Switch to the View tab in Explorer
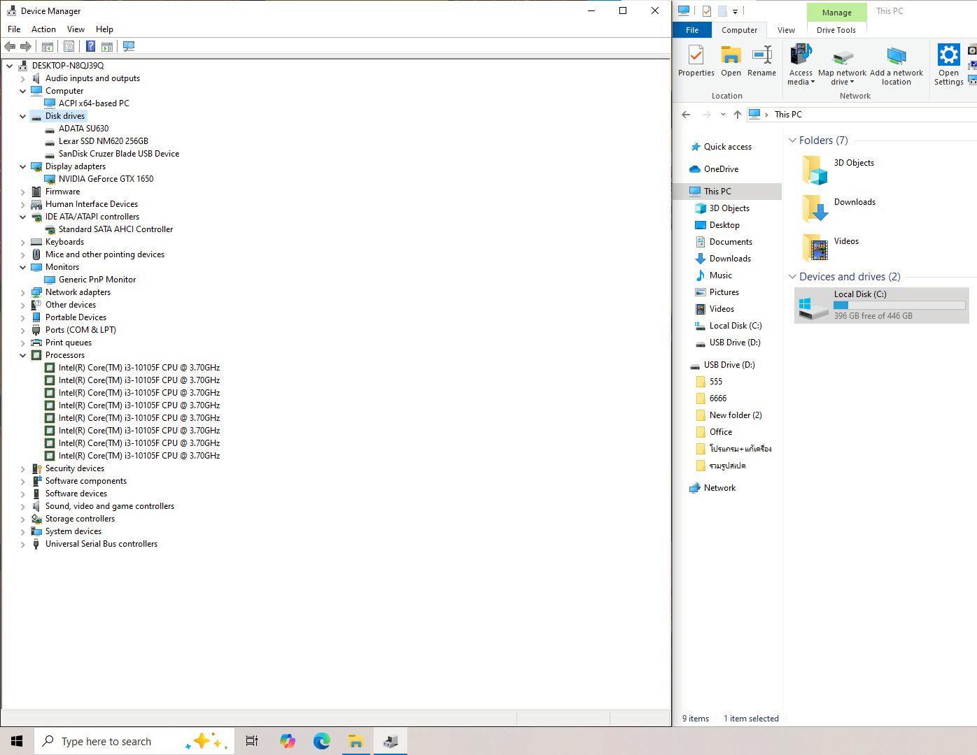Screen dimensions: 977x755 (x=786, y=30)
